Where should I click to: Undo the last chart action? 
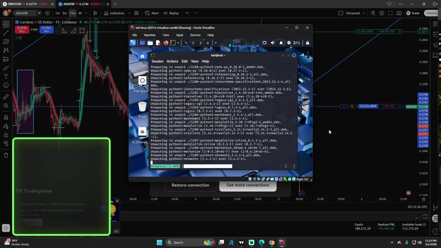click(187, 13)
